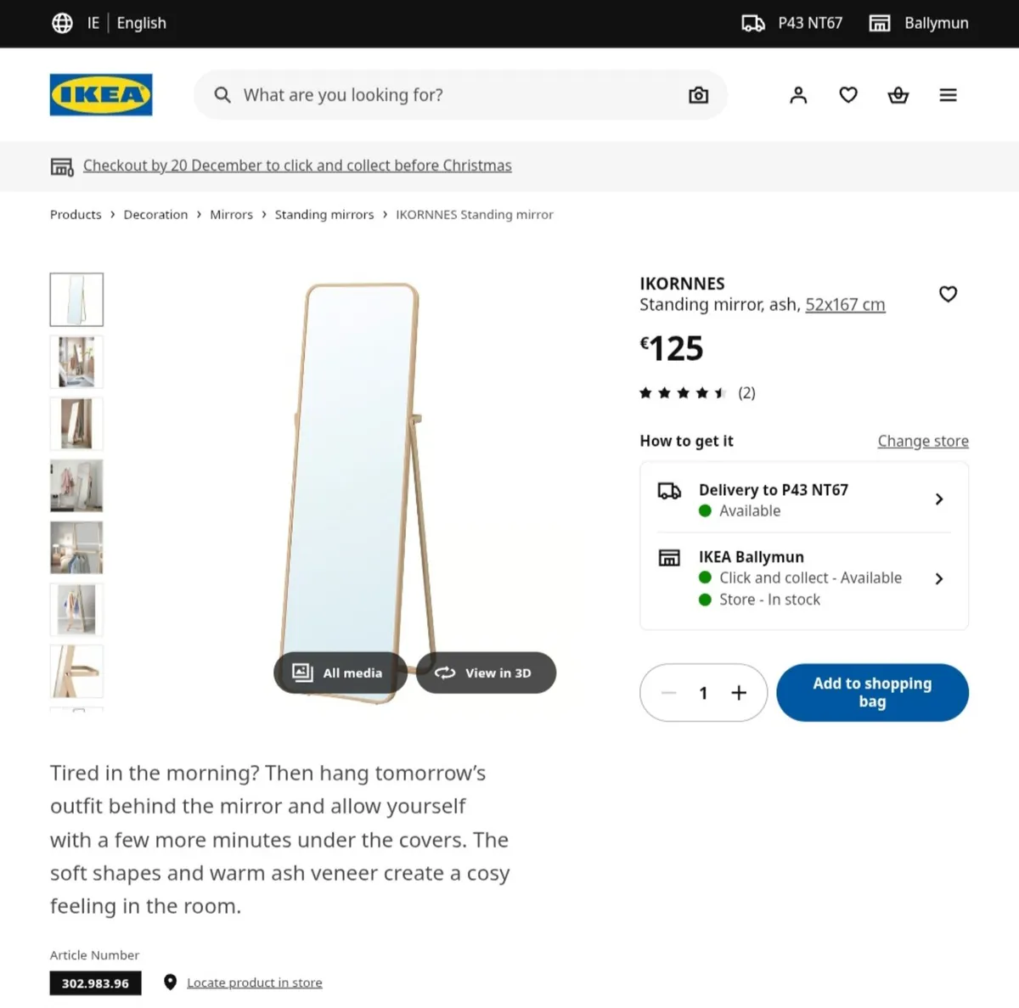Expand the Delivery to P43 NT67 section

(803, 499)
